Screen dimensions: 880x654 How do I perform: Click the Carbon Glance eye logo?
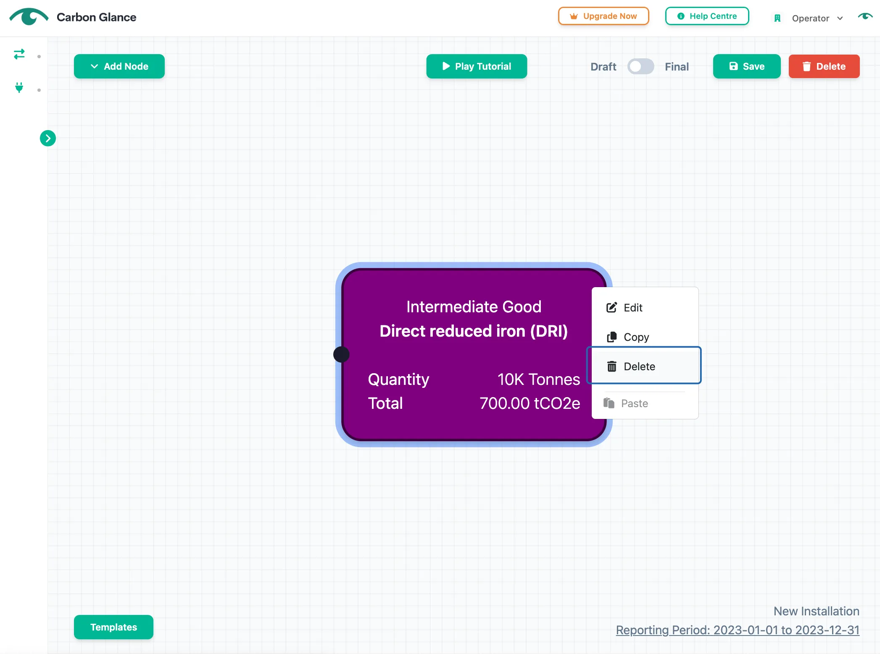(29, 17)
